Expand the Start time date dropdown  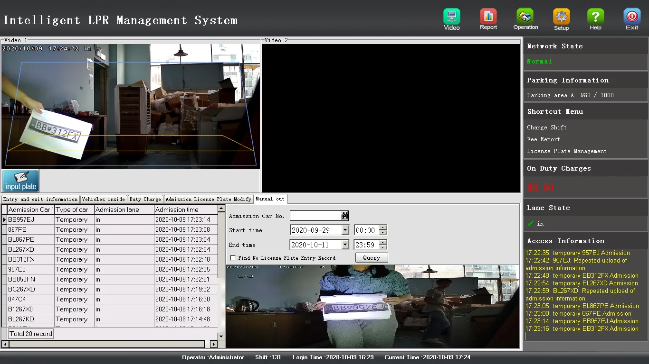click(x=345, y=230)
